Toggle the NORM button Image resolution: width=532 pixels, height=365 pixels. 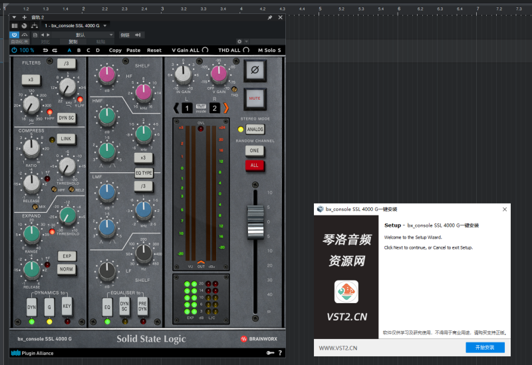pyautogui.click(x=66, y=269)
